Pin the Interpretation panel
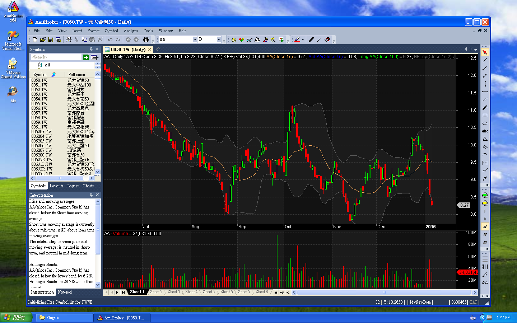The height and width of the screenshot is (323, 517). 91,195
